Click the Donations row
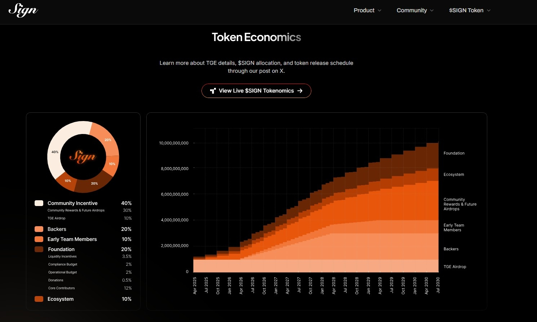This screenshot has height=322, width=537. [x=90, y=280]
